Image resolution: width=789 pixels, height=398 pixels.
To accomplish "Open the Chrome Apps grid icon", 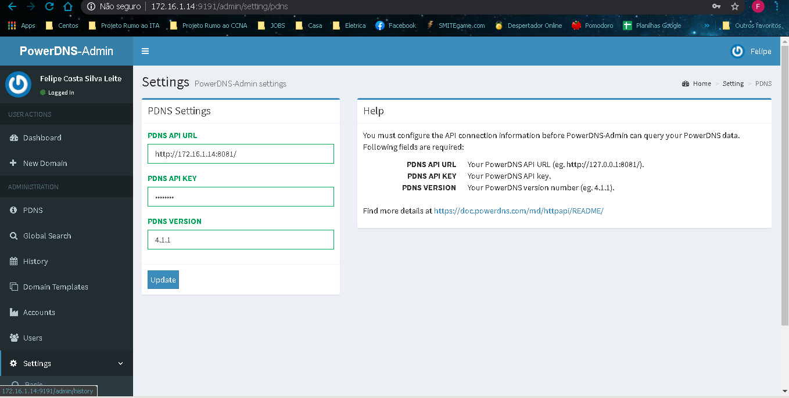I will pos(11,25).
